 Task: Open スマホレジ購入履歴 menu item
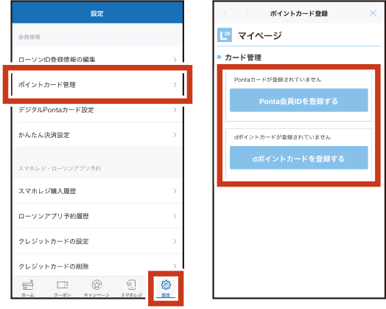pos(98,191)
